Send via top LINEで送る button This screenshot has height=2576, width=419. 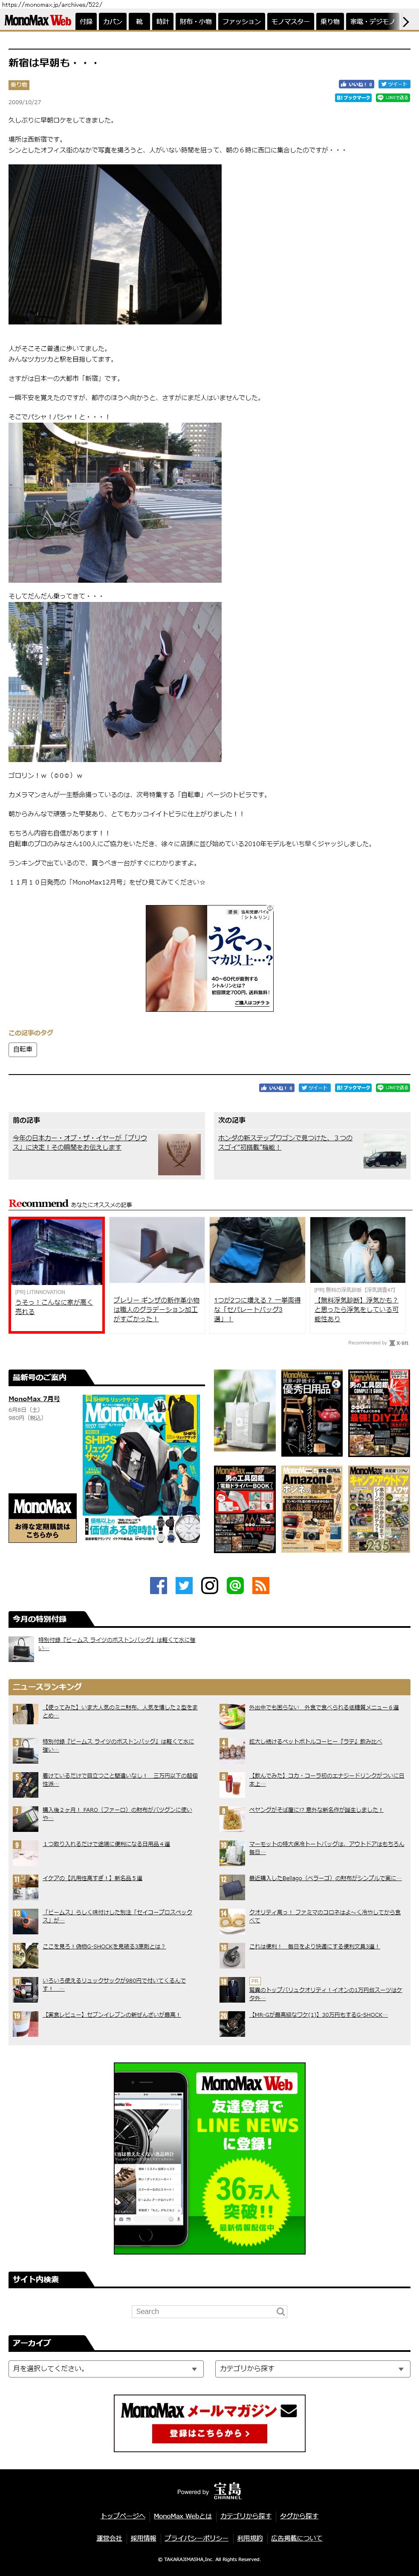pos(393,98)
